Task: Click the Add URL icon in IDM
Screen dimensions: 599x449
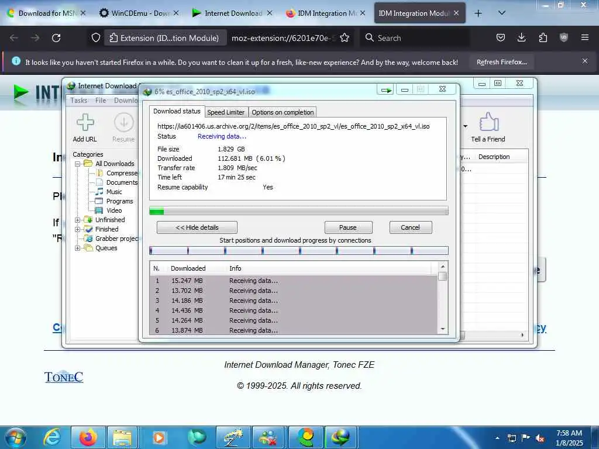Action: click(x=85, y=123)
